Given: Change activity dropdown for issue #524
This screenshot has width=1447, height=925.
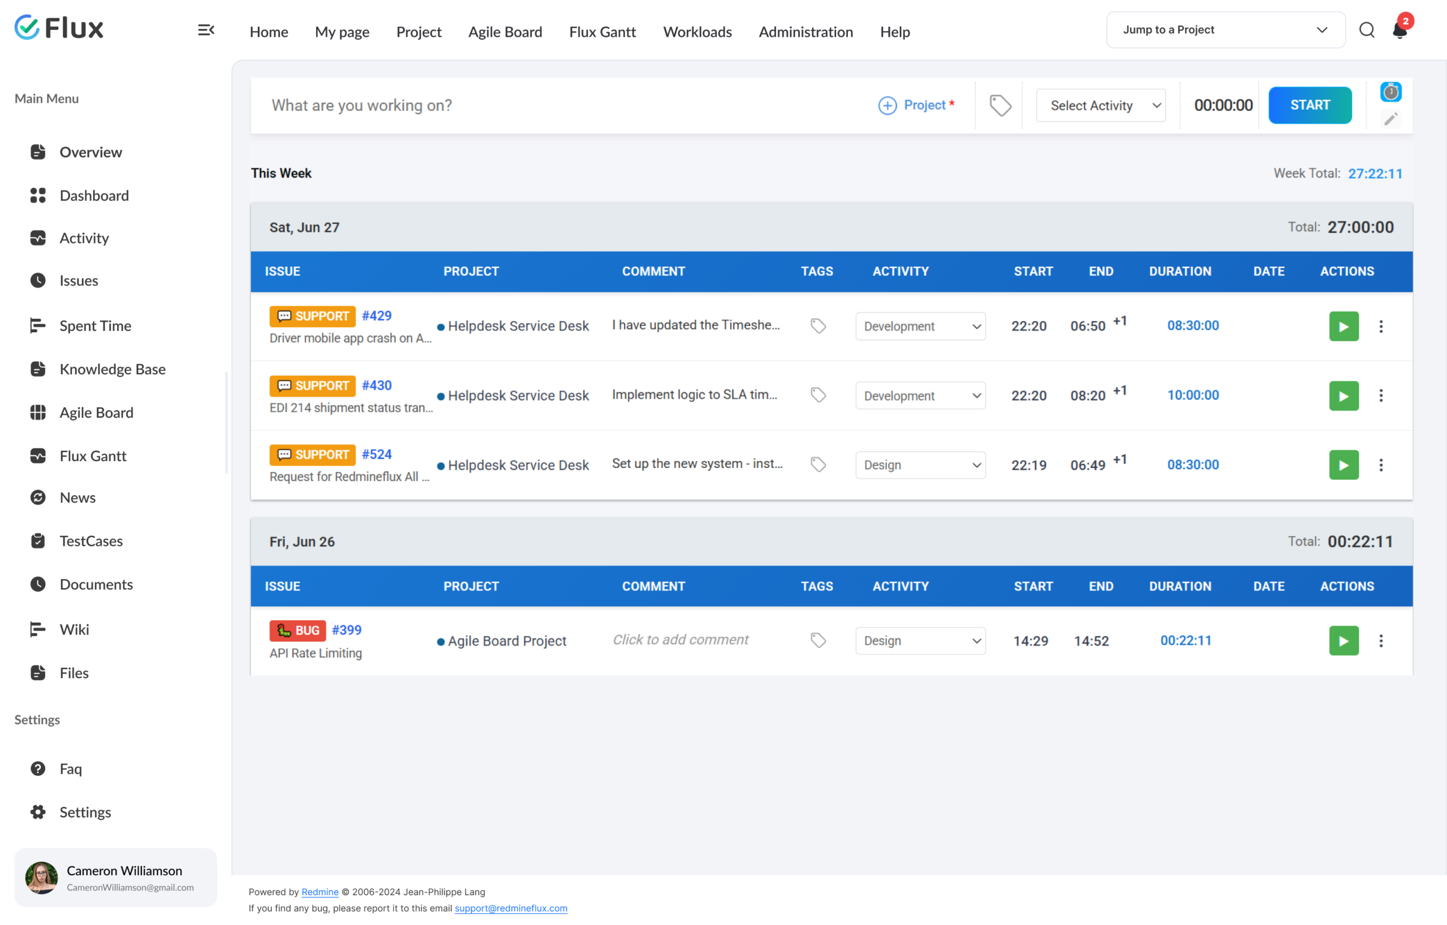Looking at the screenshot, I should click(920, 465).
